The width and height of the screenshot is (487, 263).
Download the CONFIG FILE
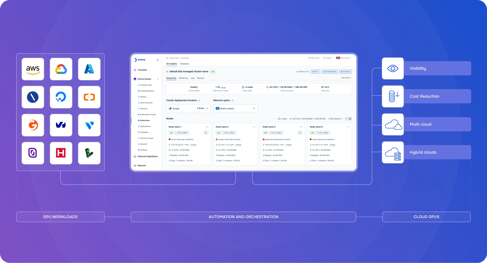tap(303, 72)
